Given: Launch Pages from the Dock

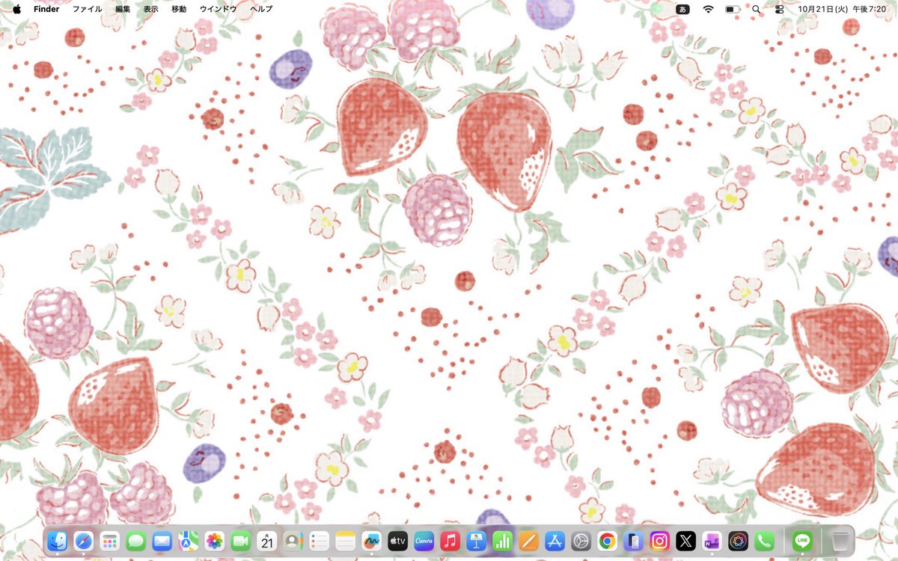Looking at the screenshot, I should [528, 540].
